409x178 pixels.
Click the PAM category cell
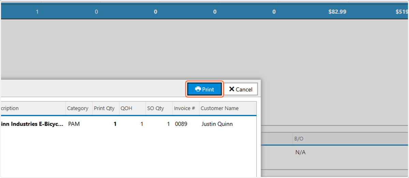[74, 124]
